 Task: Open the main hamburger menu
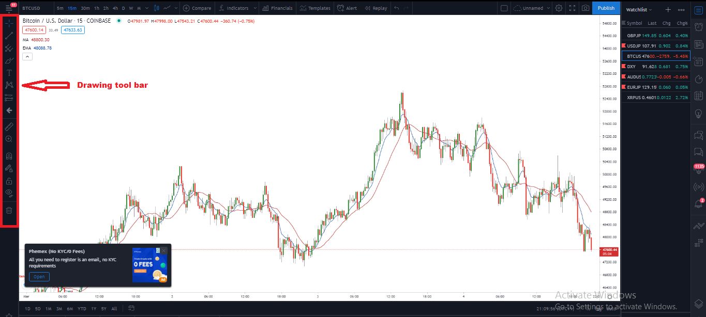(9, 8)
